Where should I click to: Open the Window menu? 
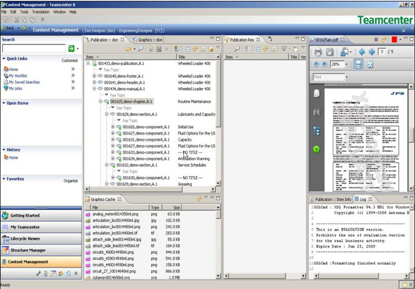(60, 12)
